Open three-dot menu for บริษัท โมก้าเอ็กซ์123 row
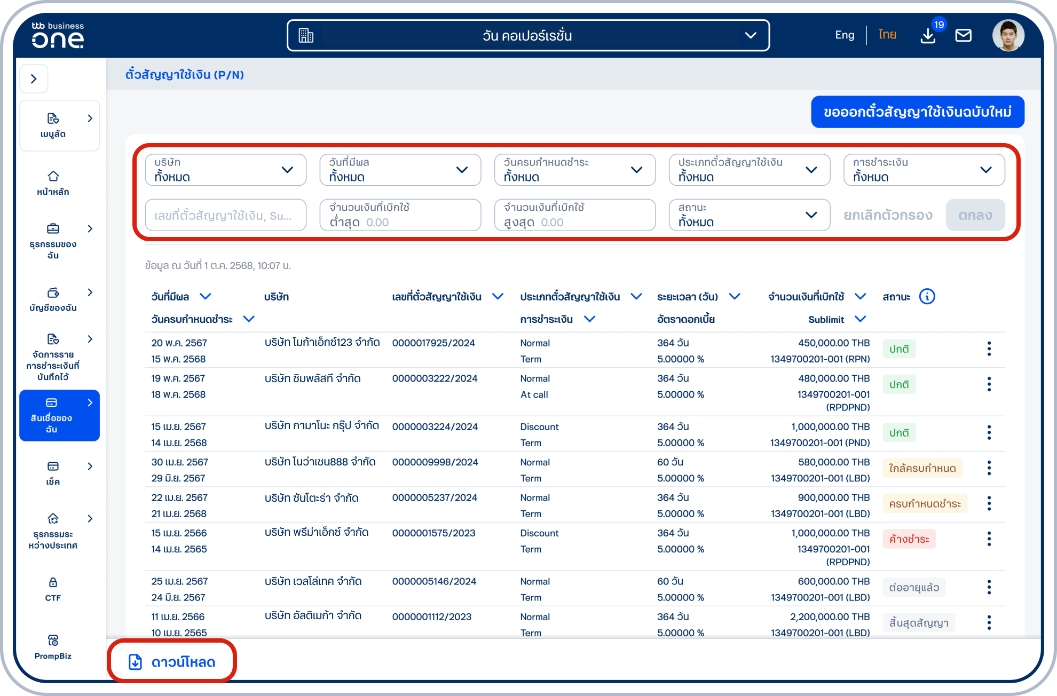The image size is (1057, 696). pyautogui.click(x=989, y=349)
